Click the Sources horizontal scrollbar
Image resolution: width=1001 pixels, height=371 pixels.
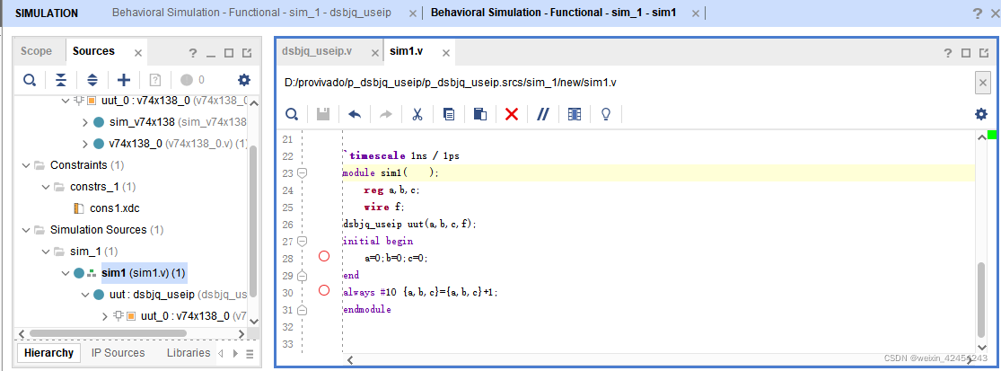coord(107,333)
